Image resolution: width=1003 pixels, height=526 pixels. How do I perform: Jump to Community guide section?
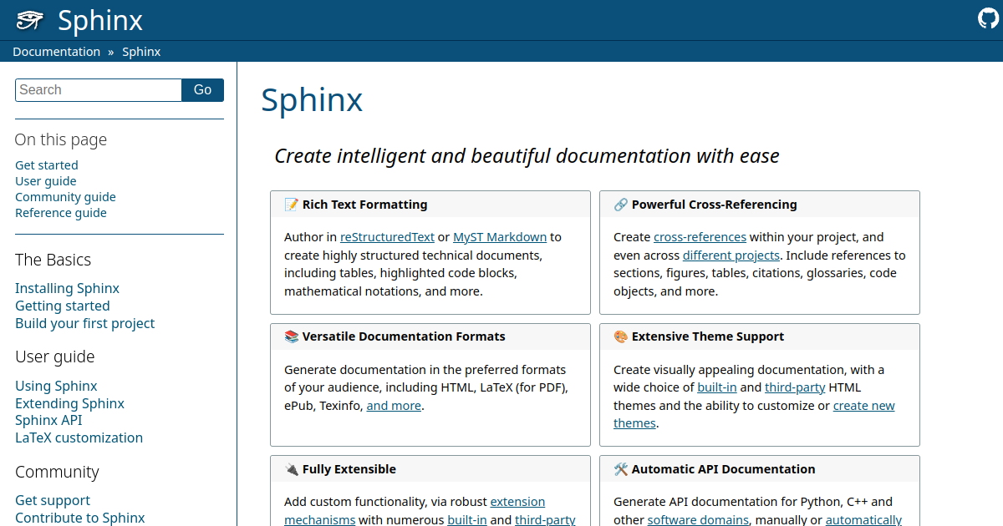(x=65, y=197)
